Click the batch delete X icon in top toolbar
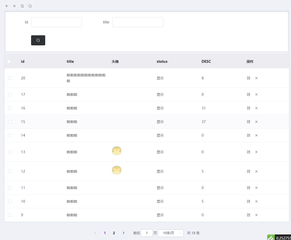 point(14,6)
